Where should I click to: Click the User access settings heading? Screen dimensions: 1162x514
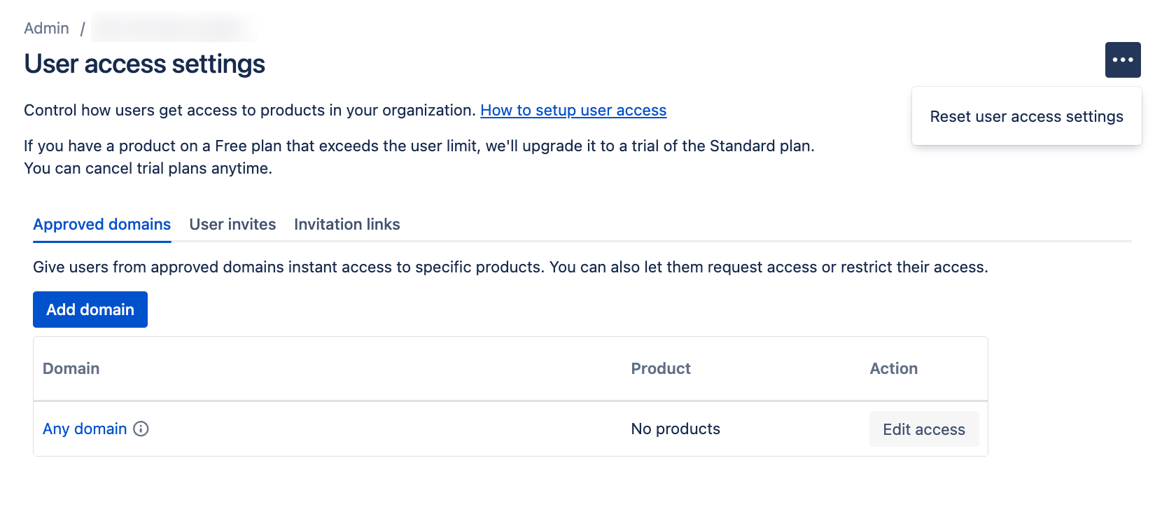pos(144,64)
